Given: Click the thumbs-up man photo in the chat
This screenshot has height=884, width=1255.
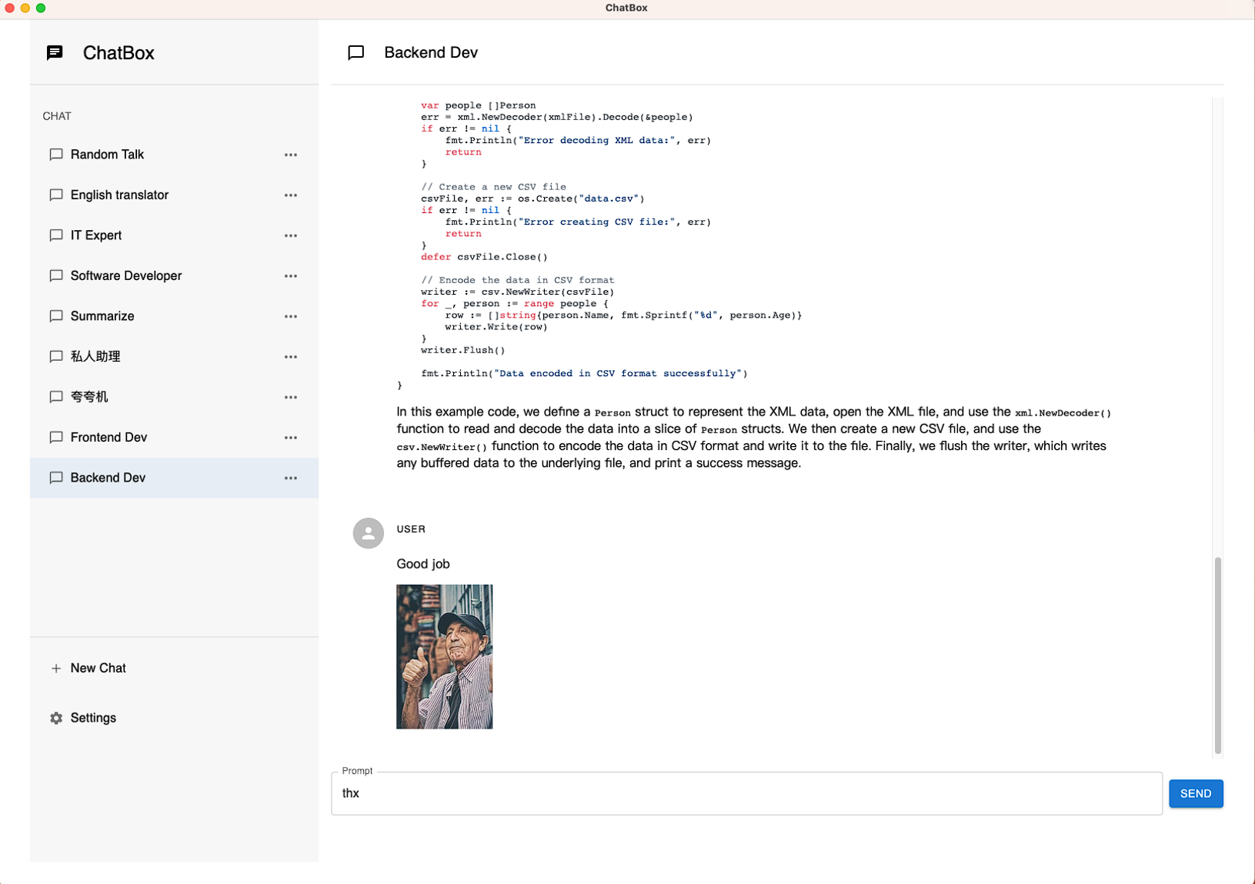Looking at the screenshot, I should click(444, 656).
